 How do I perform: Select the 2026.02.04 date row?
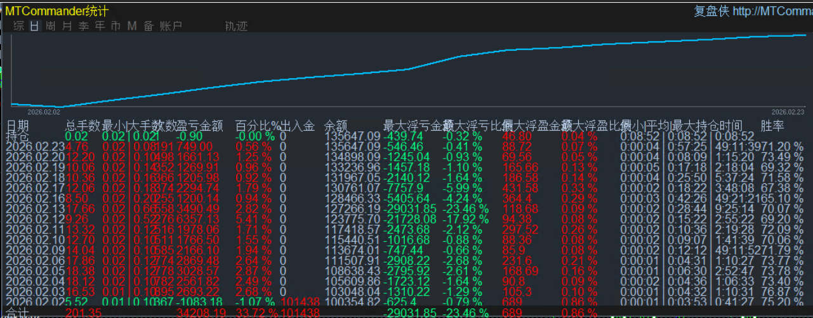[35, 281]
